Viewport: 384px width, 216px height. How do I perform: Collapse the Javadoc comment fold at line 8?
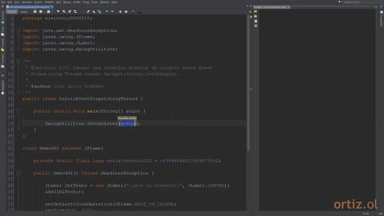pos(18,61)
